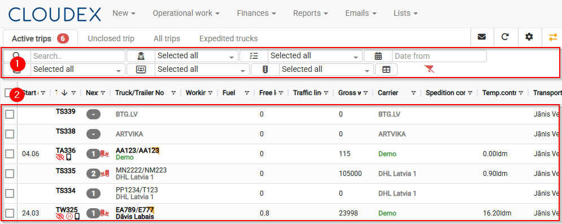Image resolution: width=562 pixels, height=224 pixels.
Task: Open trip number TS338
Action: 66,131
